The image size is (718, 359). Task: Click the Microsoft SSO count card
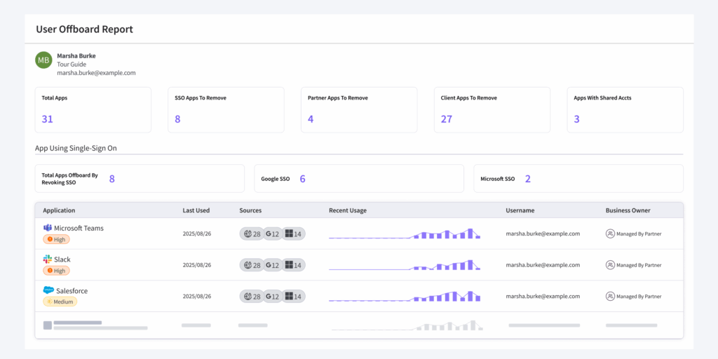(578, 179)
